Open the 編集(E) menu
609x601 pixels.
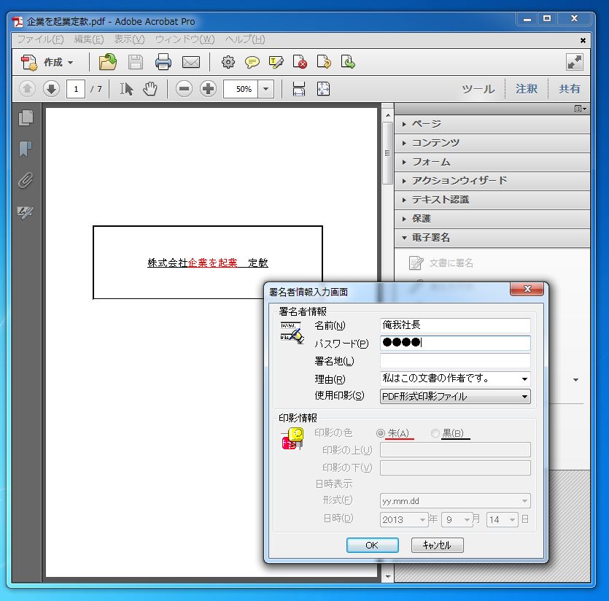[x=89, y=39]
